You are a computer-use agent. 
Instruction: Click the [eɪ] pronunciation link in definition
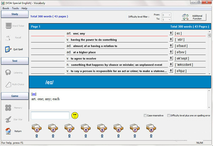(34, 94)
